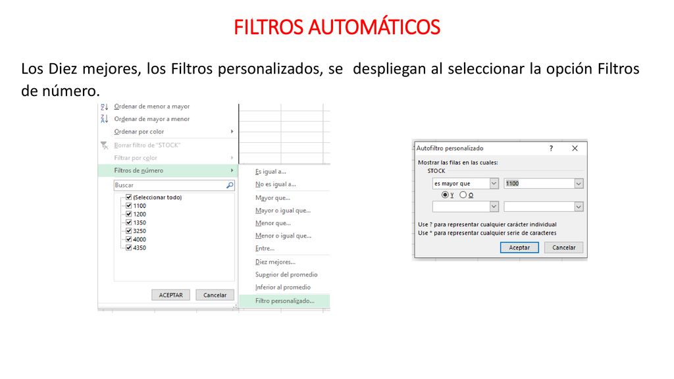Open the 1100 value dropdown arrow
Screen dimensions: 674x379
[579, 184]
